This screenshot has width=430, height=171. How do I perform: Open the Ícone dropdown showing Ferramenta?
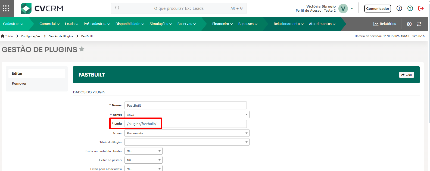187,133
